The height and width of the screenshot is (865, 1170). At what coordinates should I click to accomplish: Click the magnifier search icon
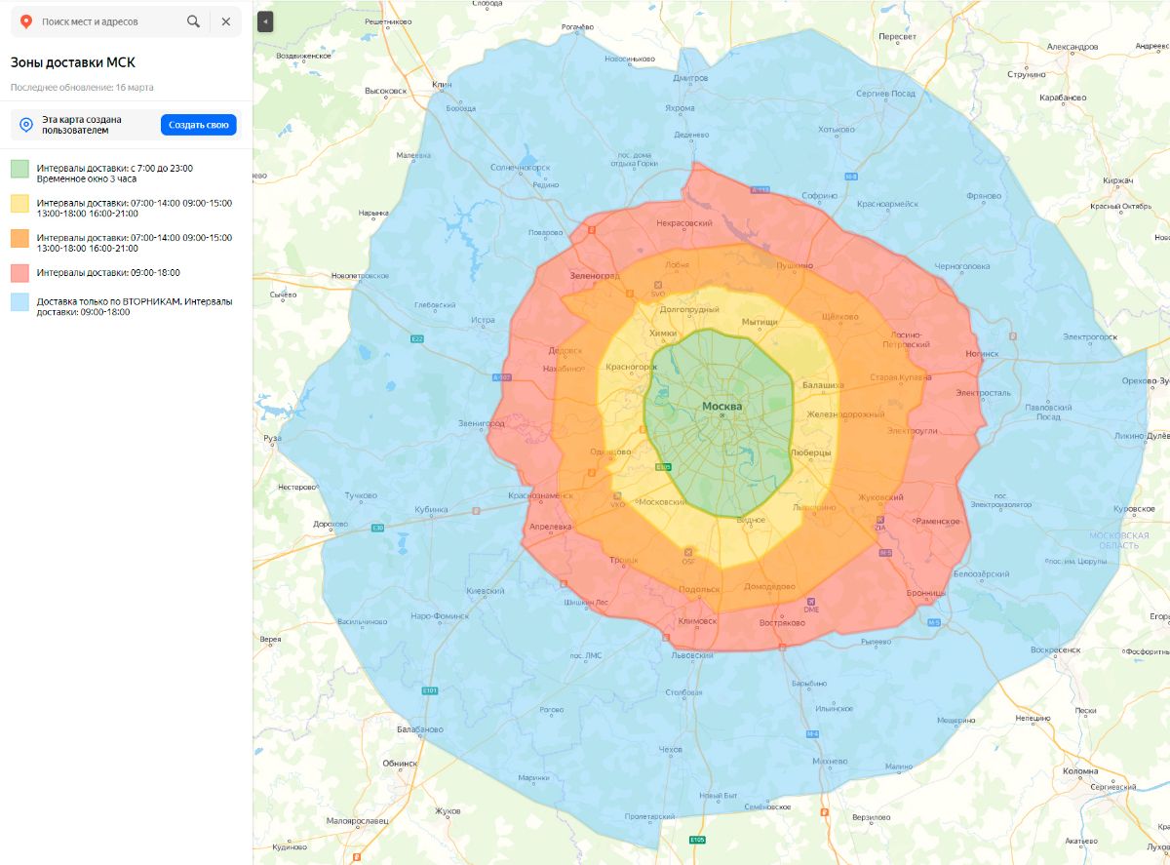[193, 20]
